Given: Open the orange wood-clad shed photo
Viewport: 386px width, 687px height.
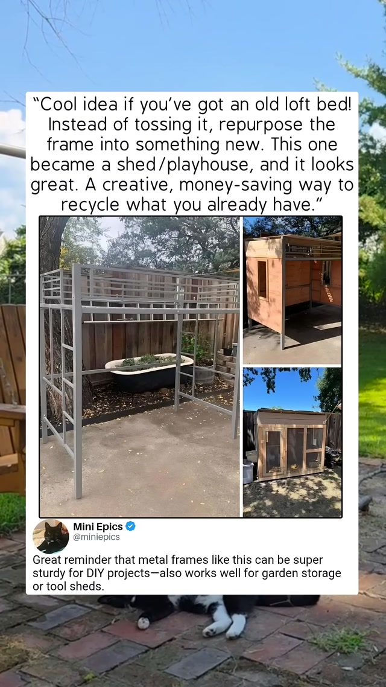Looking at the screenshot, I should pyautogui.click(x=293, y=290).
